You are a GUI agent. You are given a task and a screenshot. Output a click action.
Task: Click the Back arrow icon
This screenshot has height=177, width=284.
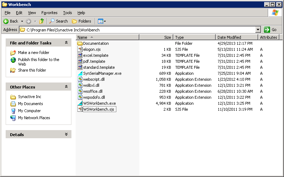coord(6,21)
